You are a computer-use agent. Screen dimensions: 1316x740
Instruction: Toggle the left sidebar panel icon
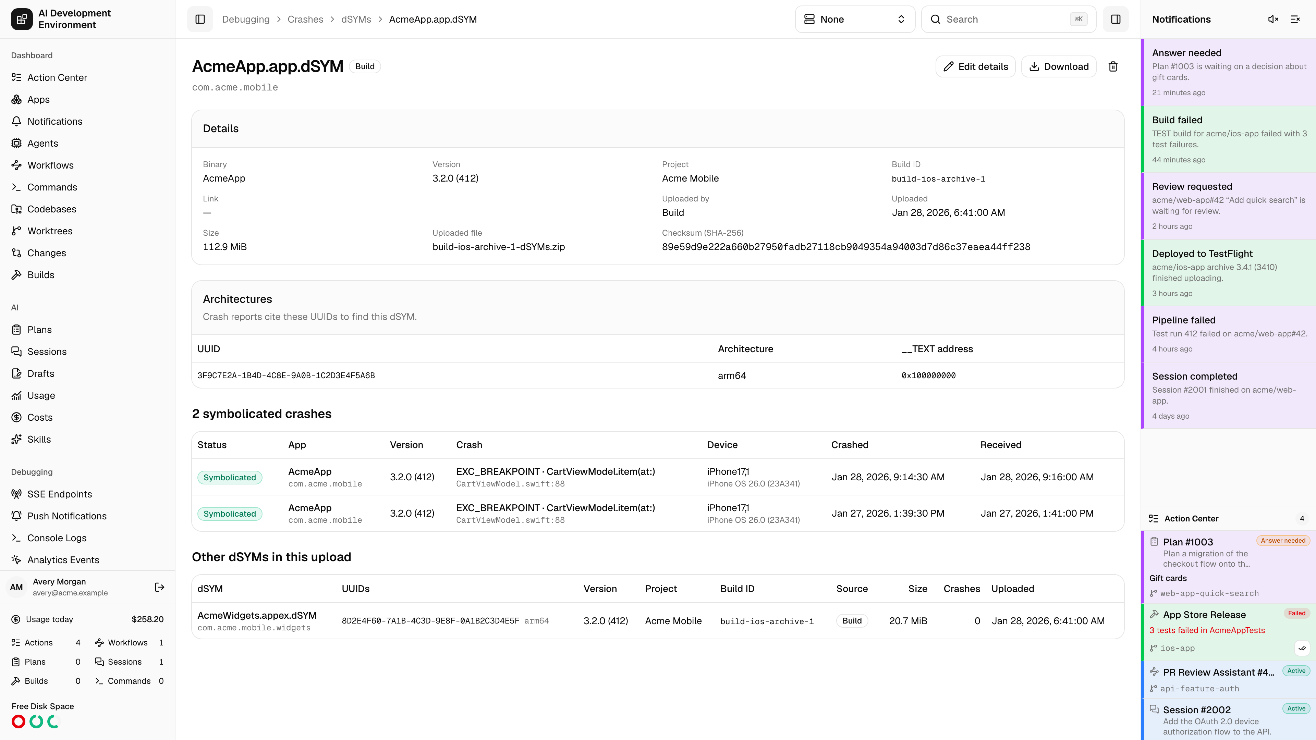pos(200,19)
